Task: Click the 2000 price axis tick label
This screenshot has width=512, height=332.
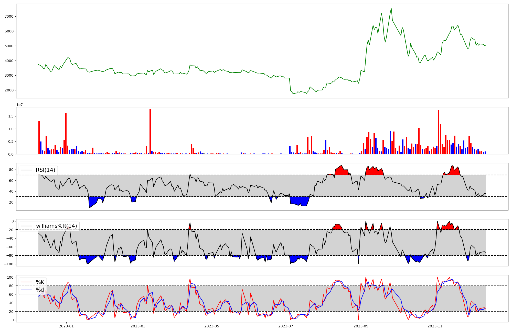Action: tap(9, 90)
